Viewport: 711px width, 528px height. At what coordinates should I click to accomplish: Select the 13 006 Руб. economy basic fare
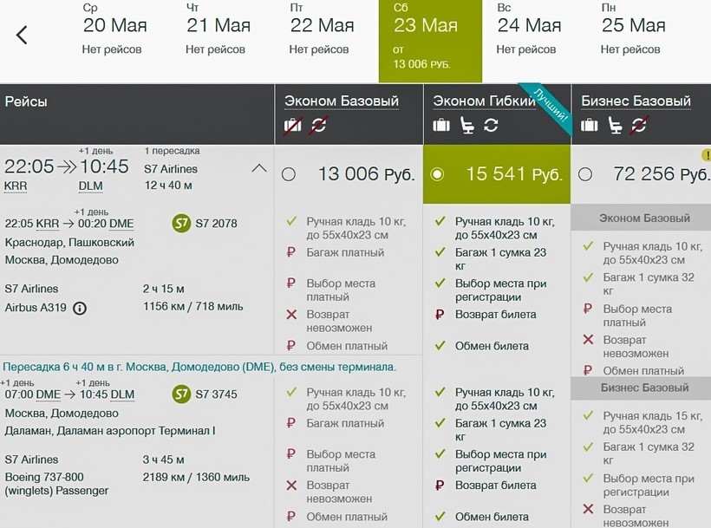pyautogui.click(x=289, y=174)
